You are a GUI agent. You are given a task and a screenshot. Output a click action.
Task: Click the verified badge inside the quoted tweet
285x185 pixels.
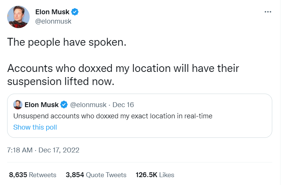[64, 104]
